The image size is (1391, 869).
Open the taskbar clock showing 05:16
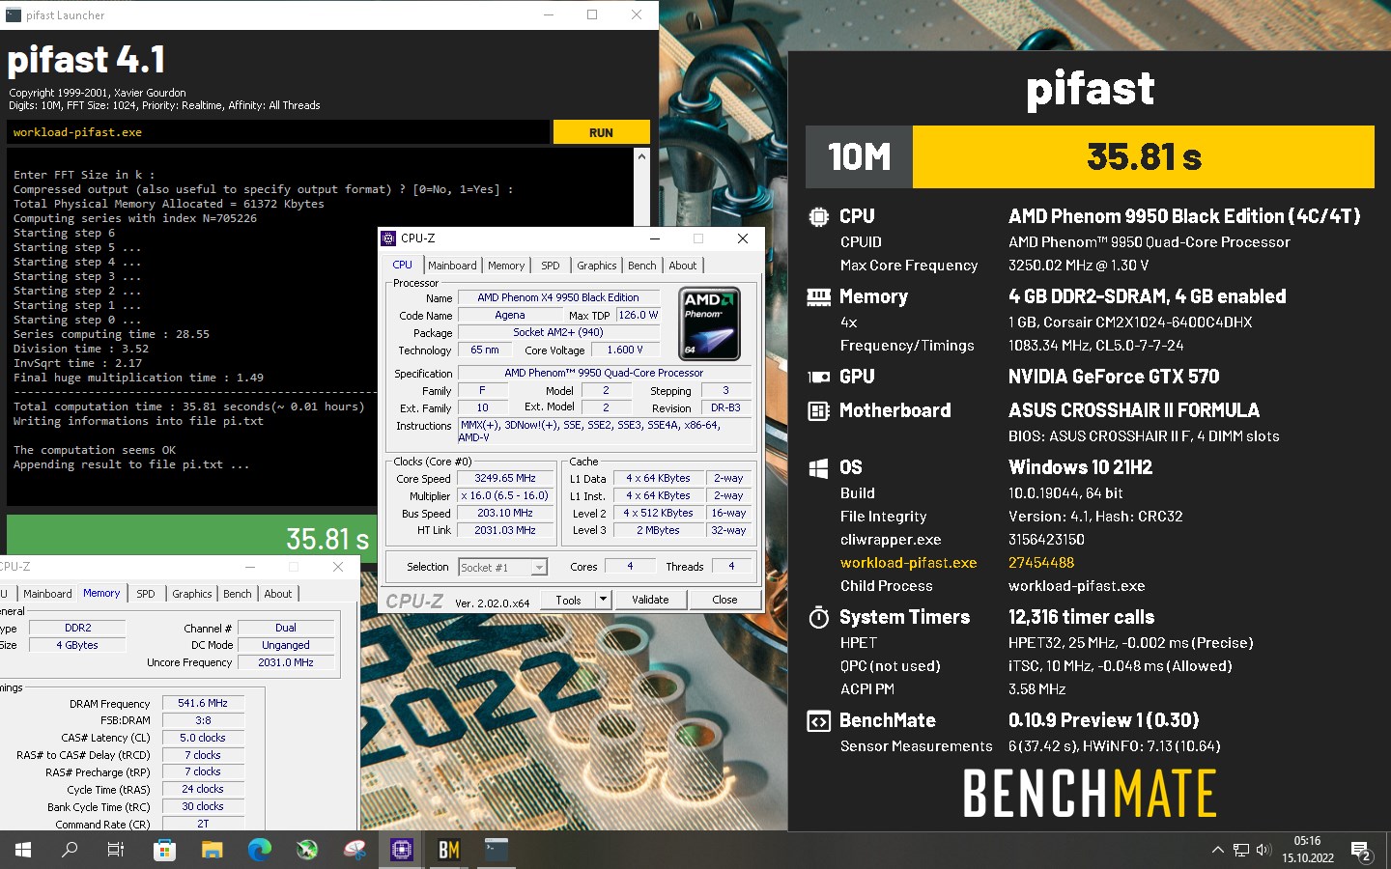point(1308,850)
